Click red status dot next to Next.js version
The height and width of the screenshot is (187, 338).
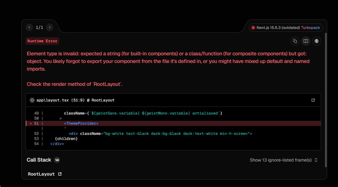[253, 28]
